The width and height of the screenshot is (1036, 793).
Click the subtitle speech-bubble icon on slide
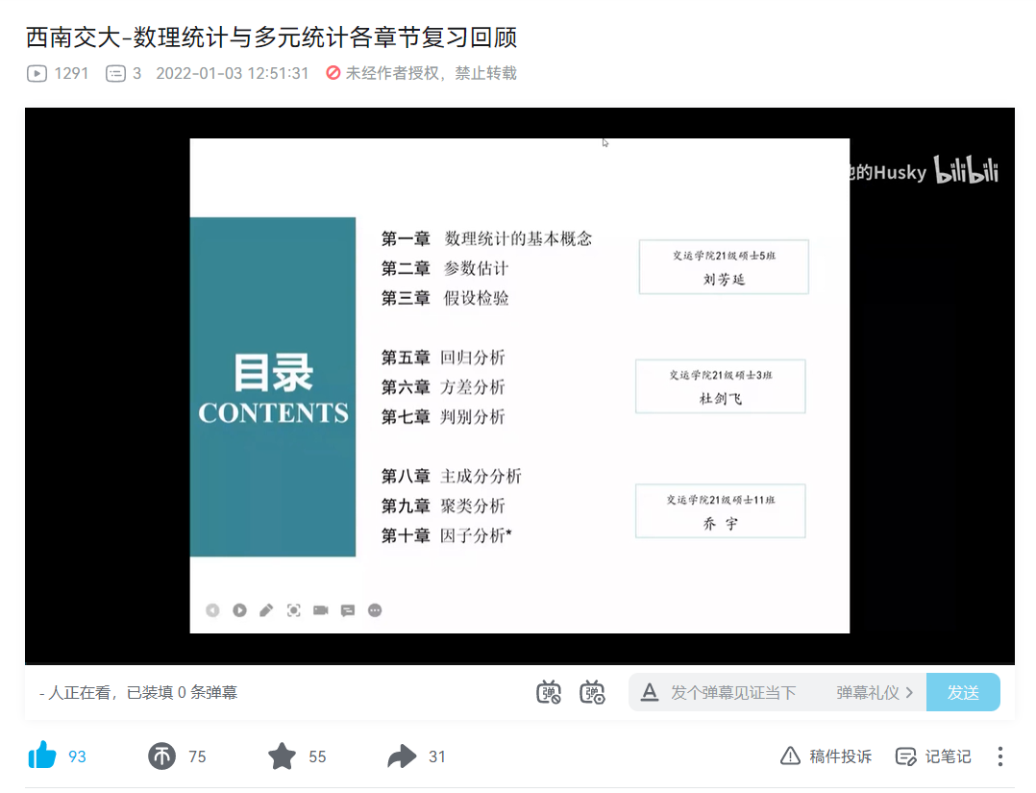click(x=348, y=610)
